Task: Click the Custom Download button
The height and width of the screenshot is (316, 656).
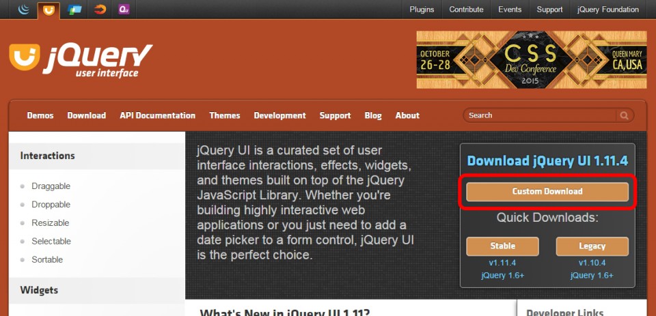Action: tap(547, 191)
